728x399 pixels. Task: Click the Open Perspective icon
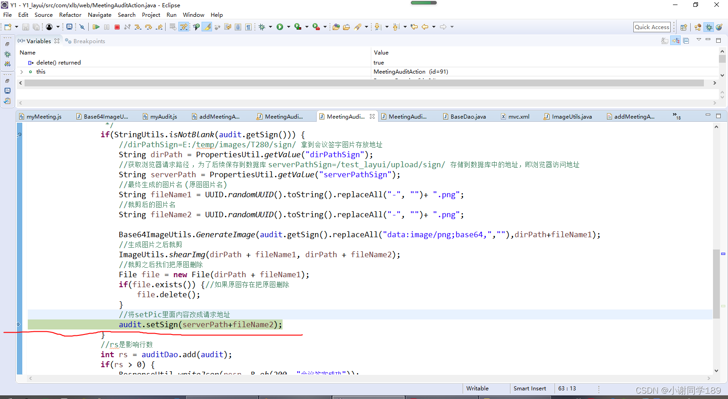tap(683, 27)
